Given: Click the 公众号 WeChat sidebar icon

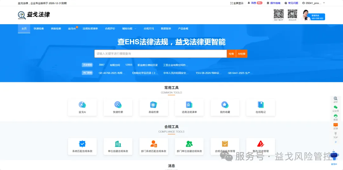Looking at the screenshot, I should 335,107.
